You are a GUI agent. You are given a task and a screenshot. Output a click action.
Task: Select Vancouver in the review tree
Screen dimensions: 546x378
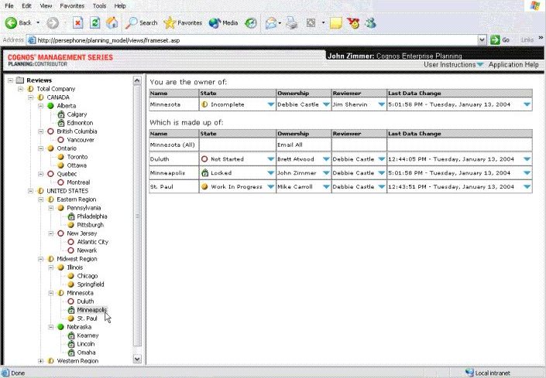coord(81,140)
